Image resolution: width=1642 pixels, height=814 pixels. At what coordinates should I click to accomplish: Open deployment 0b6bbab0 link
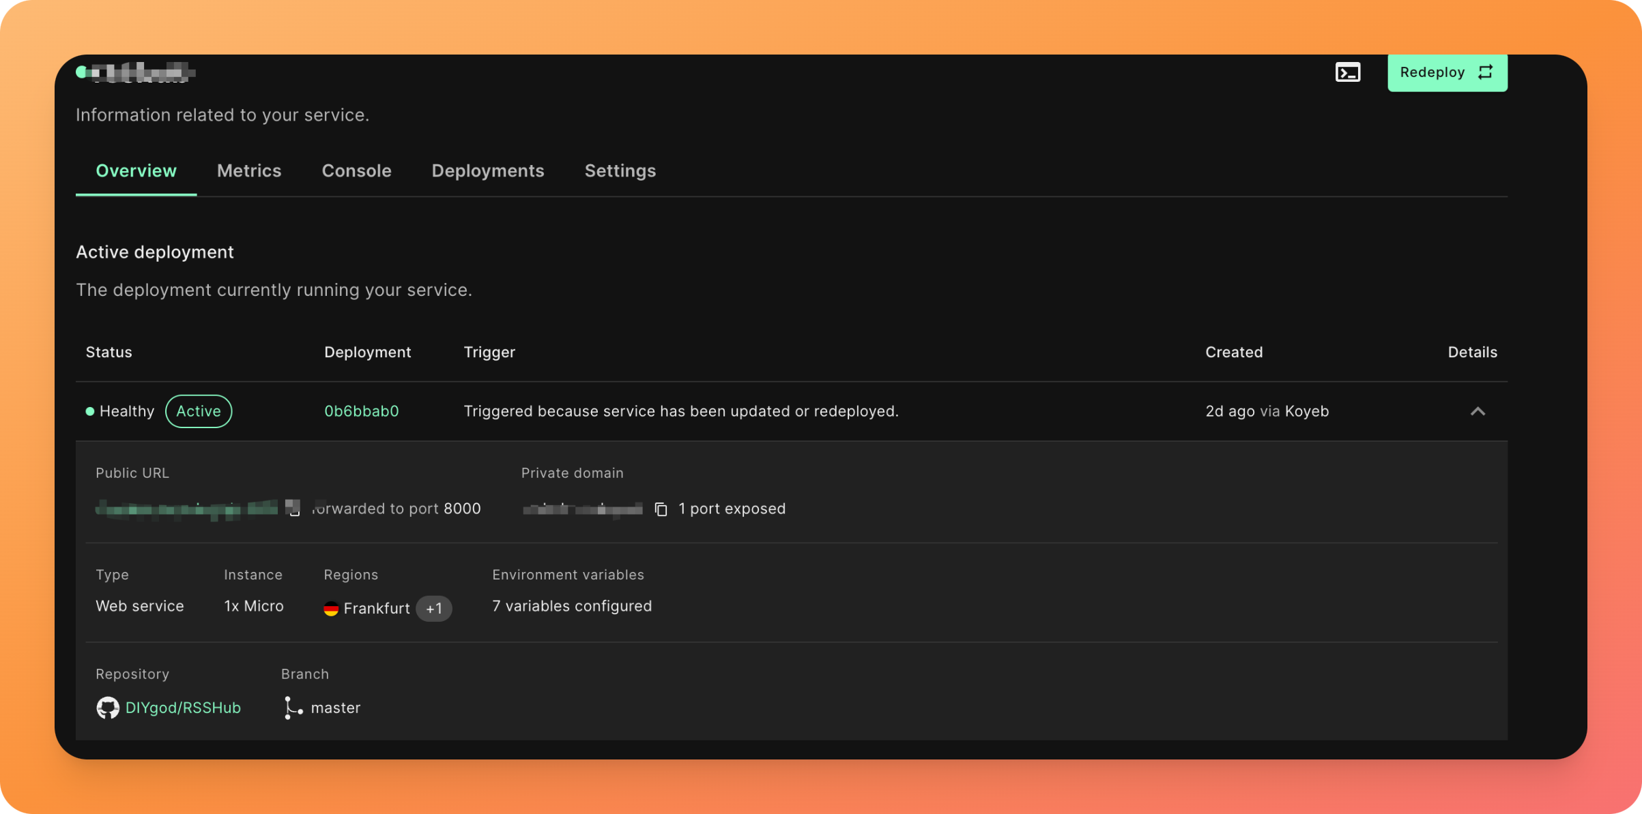point(361,411)
